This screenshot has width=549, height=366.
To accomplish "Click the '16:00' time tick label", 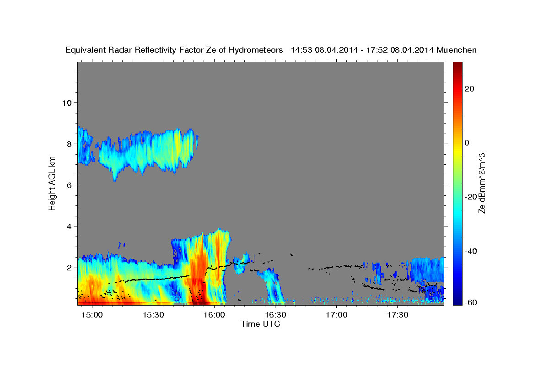I will point(215,315).
